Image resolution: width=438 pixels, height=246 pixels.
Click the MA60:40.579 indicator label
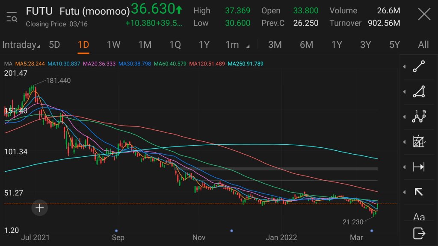[x=170, y=64]
